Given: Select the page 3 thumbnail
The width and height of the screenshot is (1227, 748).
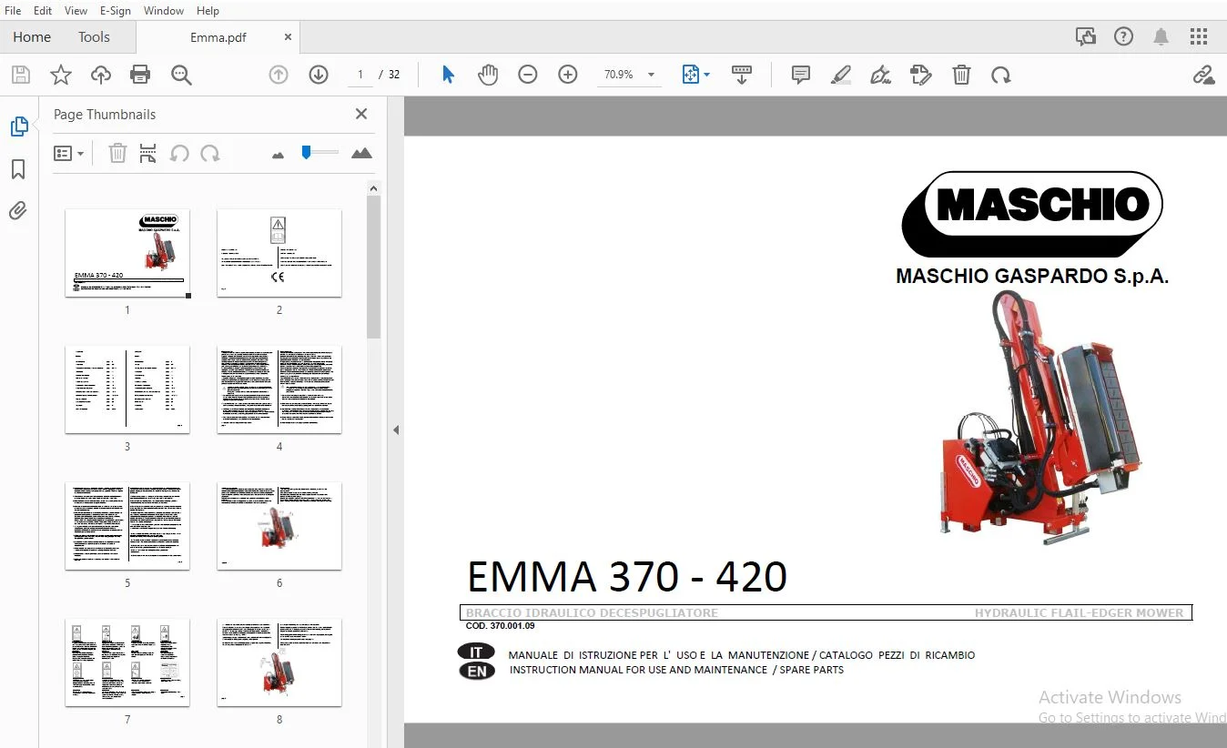Looking at the screenshot, I should coord(127,389).
